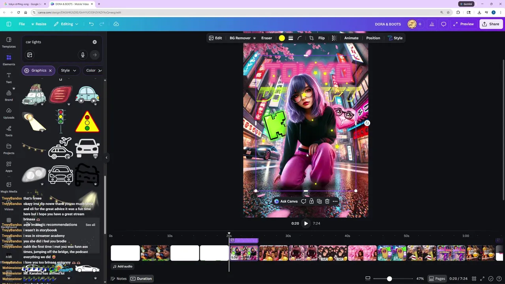Open the Templates sidebar panel

9,42
